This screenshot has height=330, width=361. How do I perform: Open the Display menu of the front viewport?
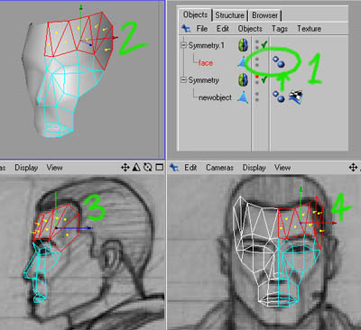pyautogui.click(x=254, y=168)
